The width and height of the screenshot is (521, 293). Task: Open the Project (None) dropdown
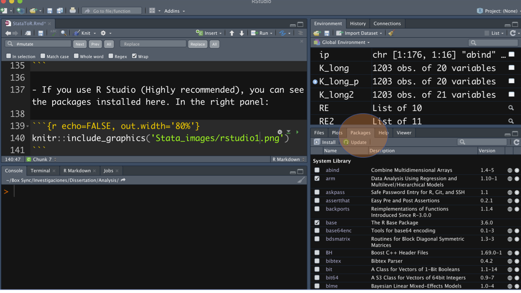(x=498, y=11)
